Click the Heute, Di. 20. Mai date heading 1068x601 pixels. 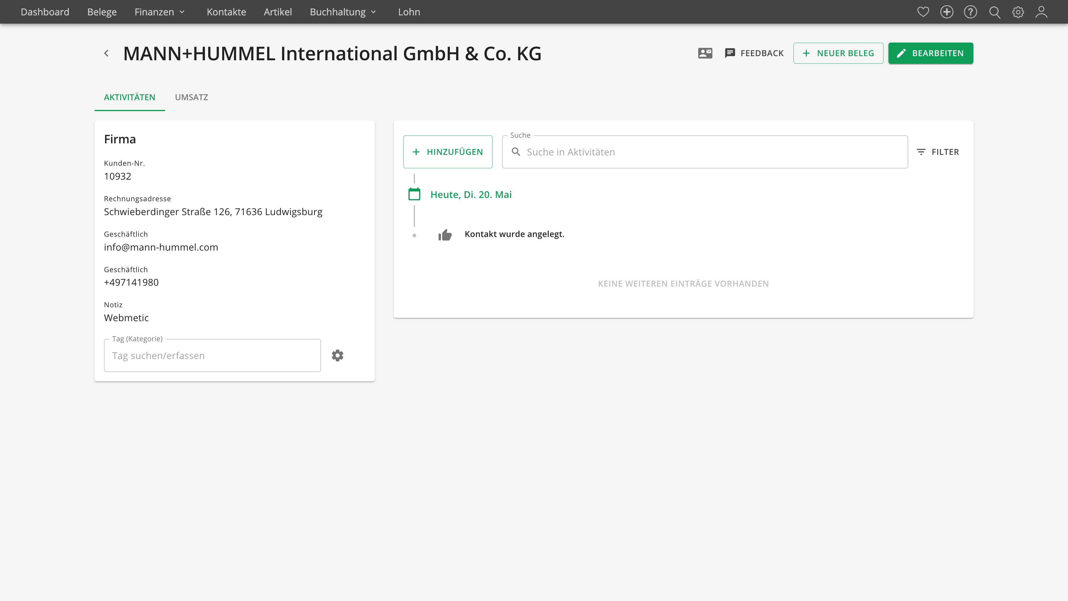470,194
